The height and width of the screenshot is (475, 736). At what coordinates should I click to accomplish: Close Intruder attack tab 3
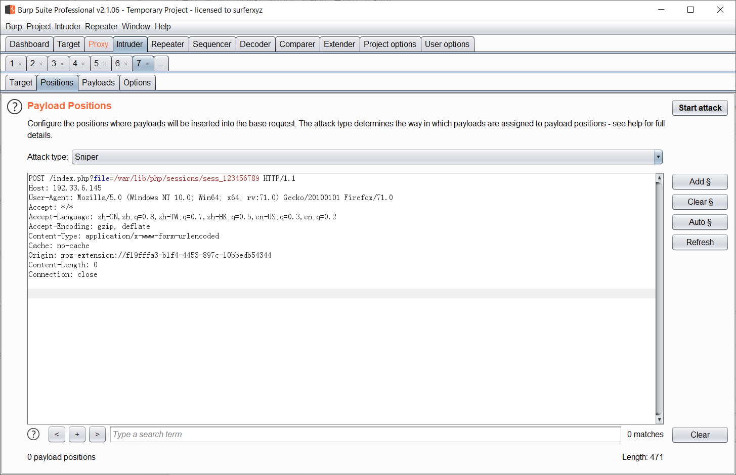(62, 64)
